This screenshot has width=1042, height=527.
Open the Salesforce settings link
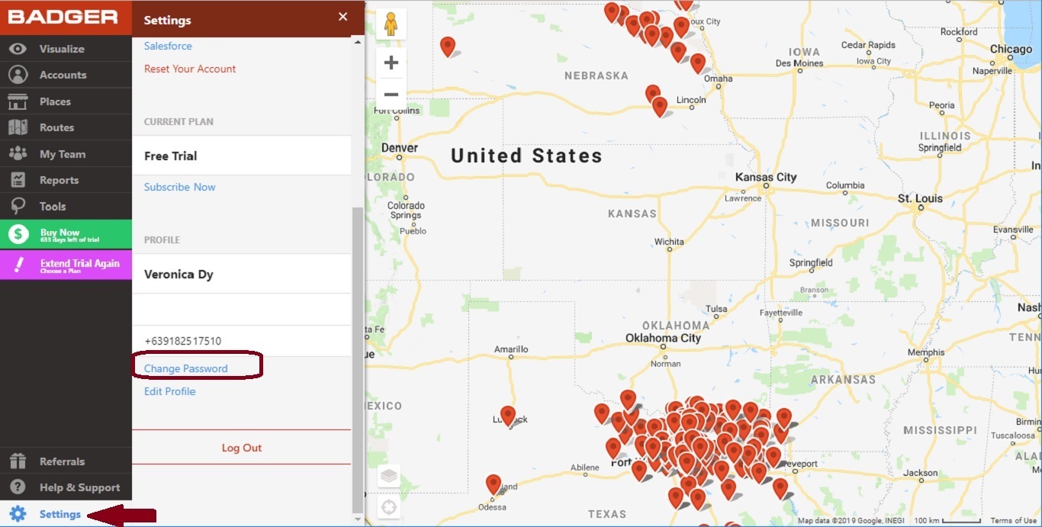pos(167,46)
